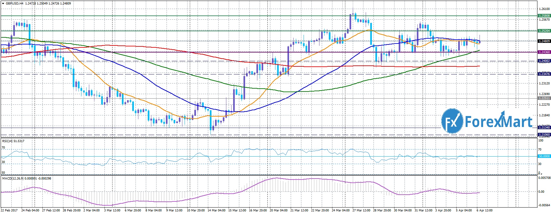Click the 1.22270 price axis label
The height and width of the screenshot is (214, 551).
click(x=545, y=104)
